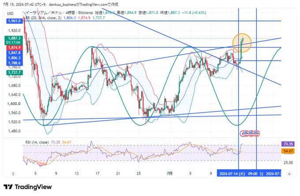Click the 21 date label on time axis
This screenshot has width=300, height=196.
click(118, 174)
